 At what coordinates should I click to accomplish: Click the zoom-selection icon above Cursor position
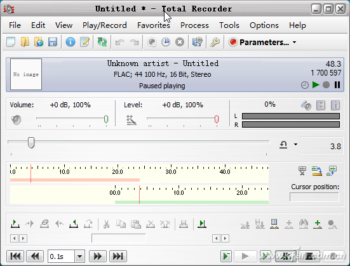(332, 171)
